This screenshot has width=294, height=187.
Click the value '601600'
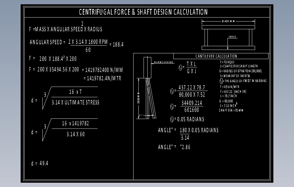192,110
